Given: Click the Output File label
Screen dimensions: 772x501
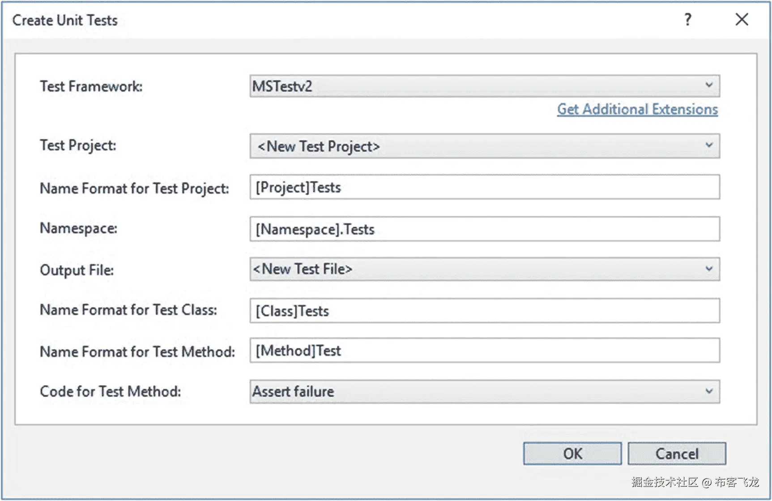Looking at the screenshot, I should point(77,270).
